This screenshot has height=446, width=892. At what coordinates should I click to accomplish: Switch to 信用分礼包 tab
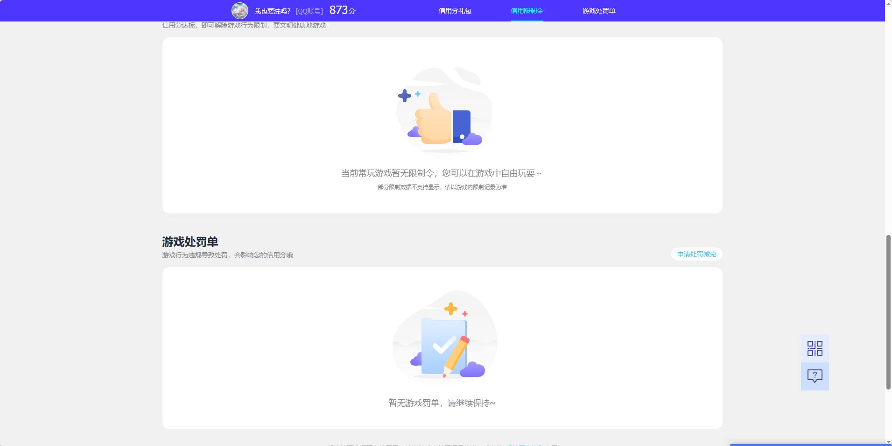coord(455,11)
